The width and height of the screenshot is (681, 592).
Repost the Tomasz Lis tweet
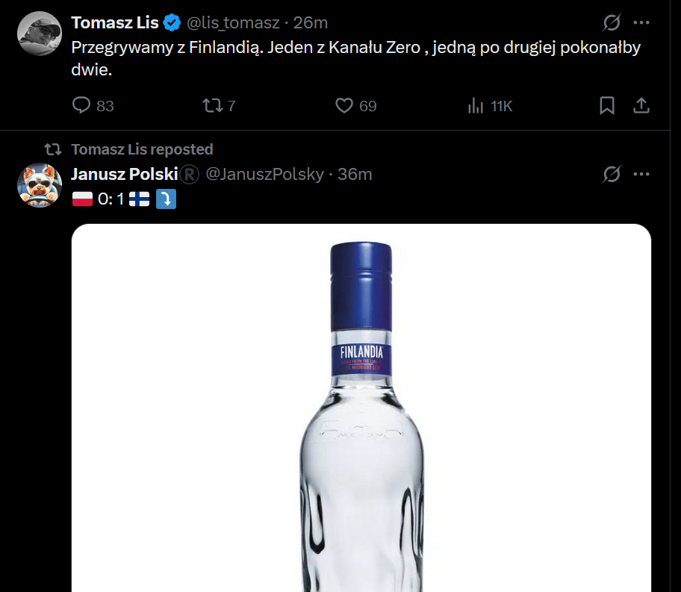click(212, 106)
